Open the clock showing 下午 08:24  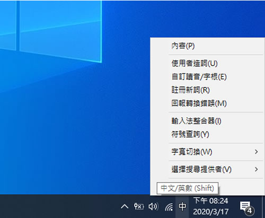(210, 206)
